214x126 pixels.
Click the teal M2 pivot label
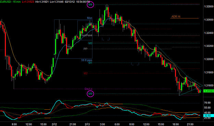pyautogui.click(x=90, y=43)
